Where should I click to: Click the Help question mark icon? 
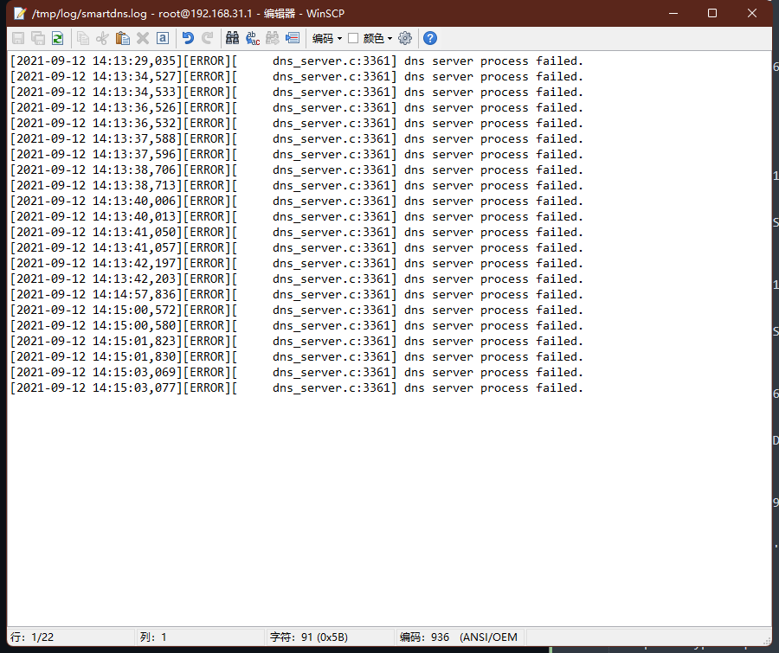point(429,38)
